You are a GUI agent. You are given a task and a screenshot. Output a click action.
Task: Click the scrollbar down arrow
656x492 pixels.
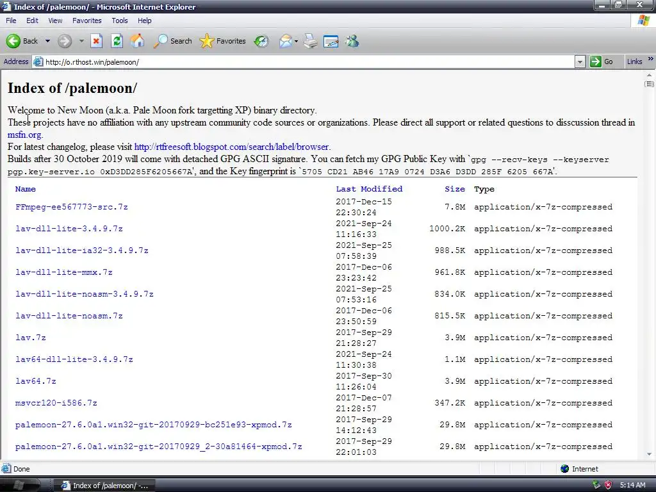click(650, 454)
